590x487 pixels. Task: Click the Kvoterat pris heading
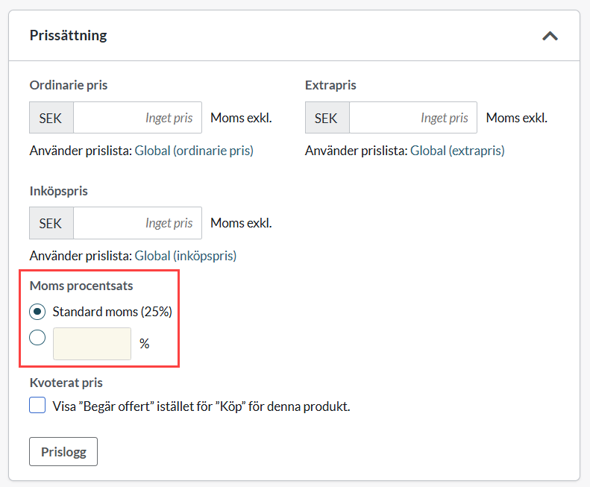[x=66, y=383]
